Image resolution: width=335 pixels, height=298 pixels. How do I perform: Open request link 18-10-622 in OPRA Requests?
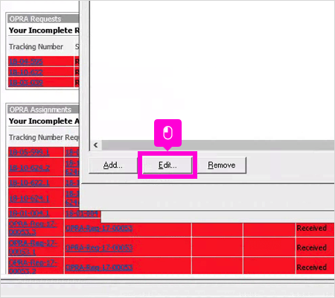26,72
